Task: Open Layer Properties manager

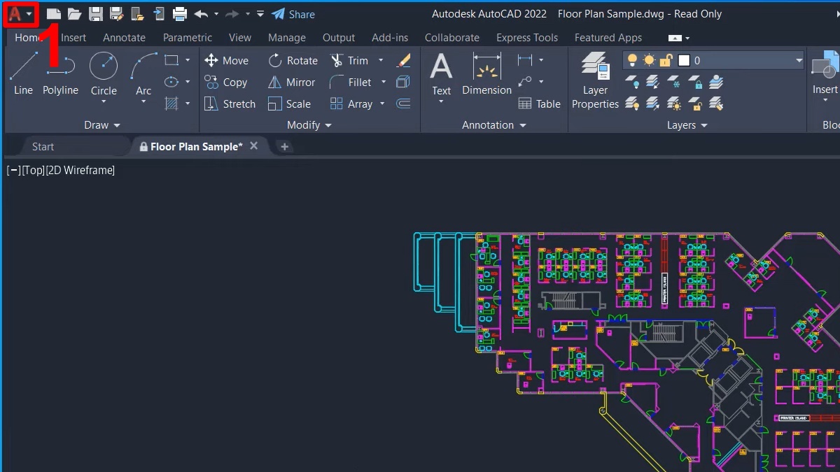Action: coord(595,80)
